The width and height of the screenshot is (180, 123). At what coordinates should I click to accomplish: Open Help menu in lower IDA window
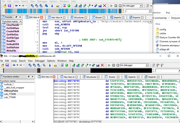click(71, 61)
